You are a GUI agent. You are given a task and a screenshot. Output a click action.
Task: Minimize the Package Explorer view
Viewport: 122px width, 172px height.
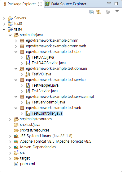(x=109, y=3)
